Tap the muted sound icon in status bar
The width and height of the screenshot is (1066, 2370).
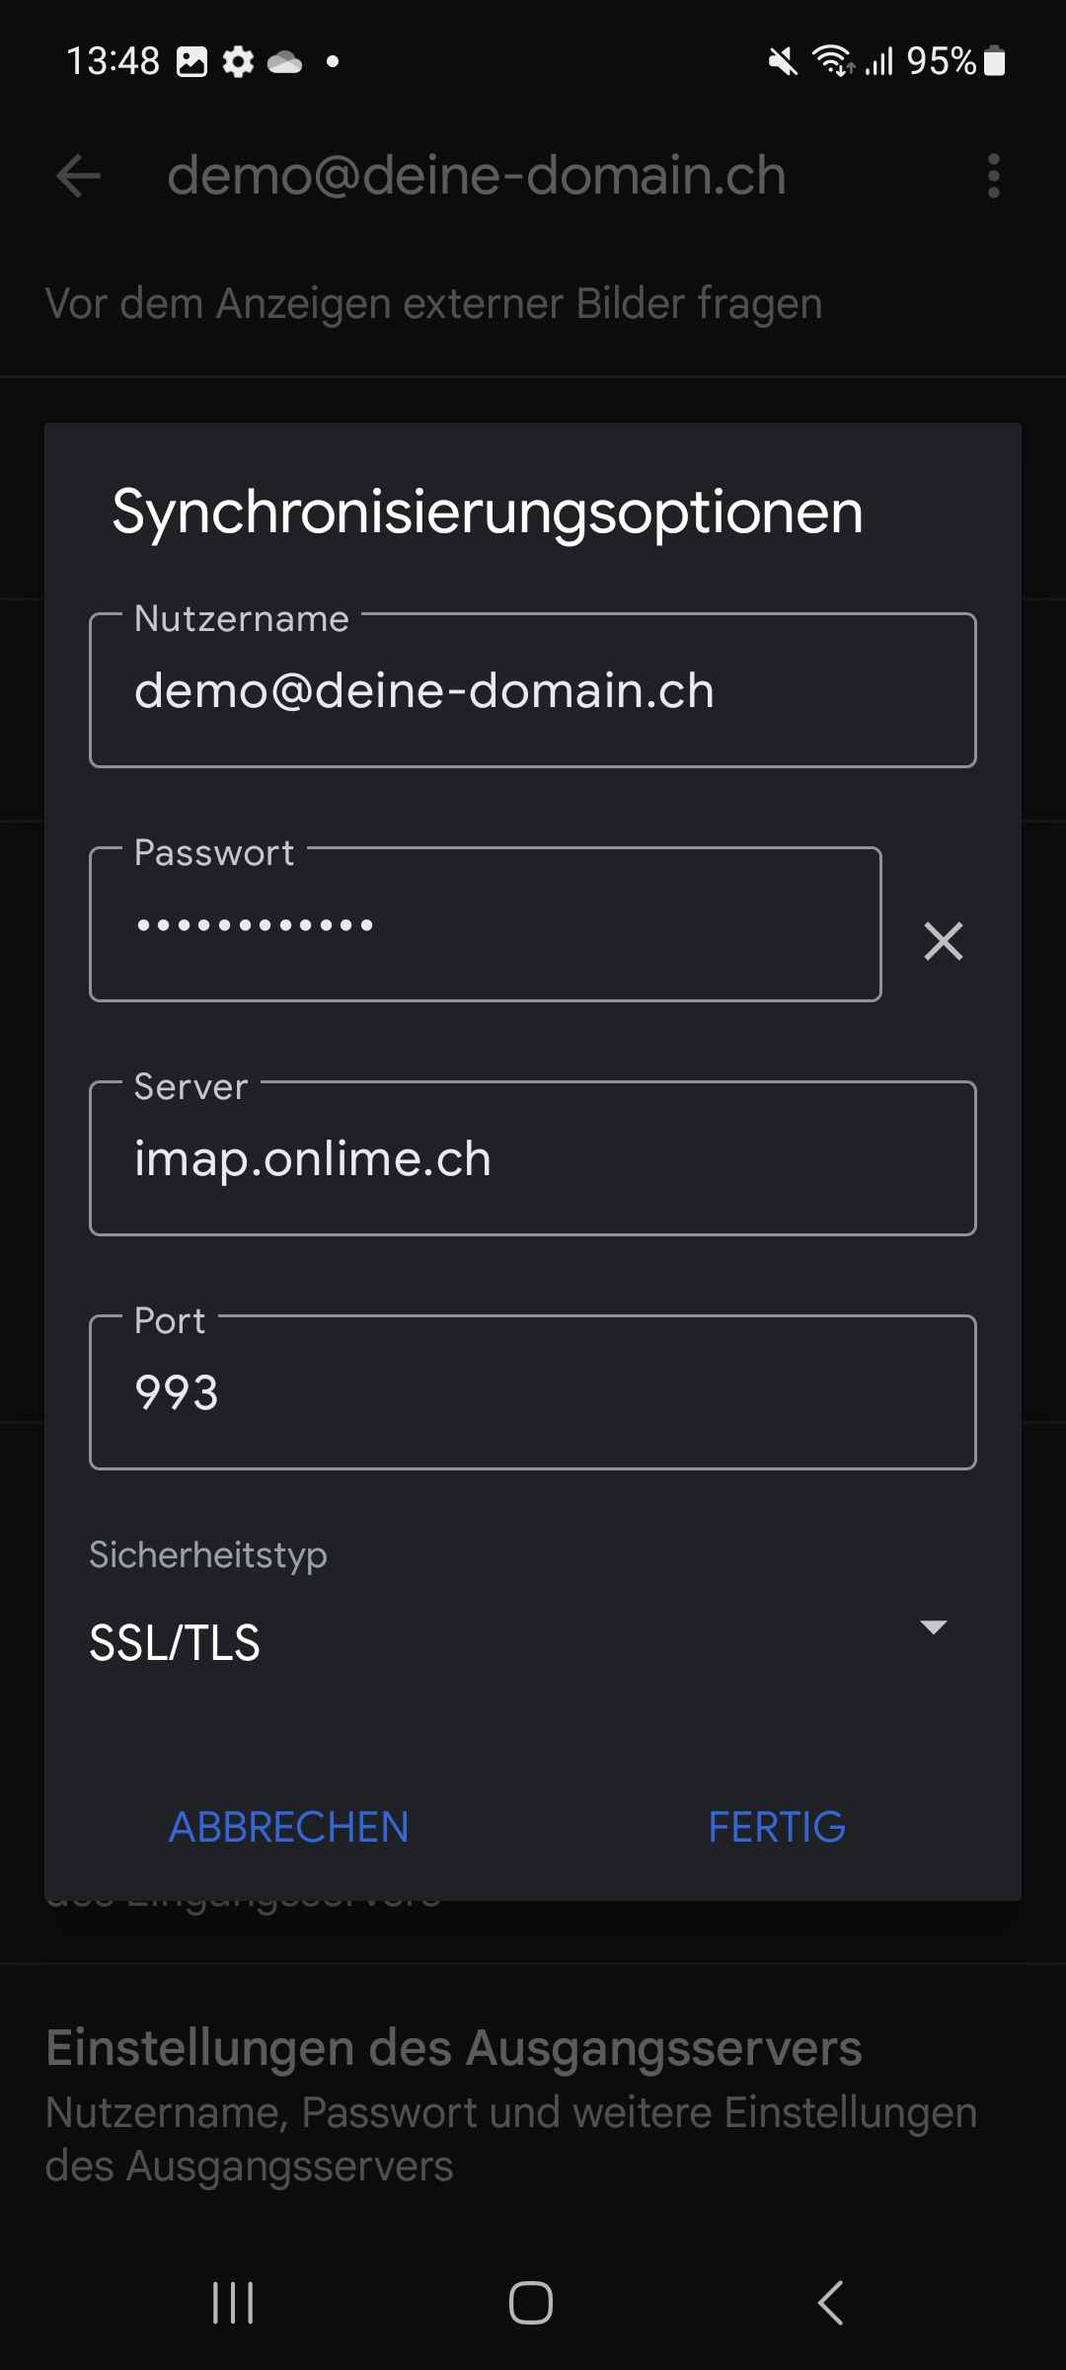click(x=783, y=62)
